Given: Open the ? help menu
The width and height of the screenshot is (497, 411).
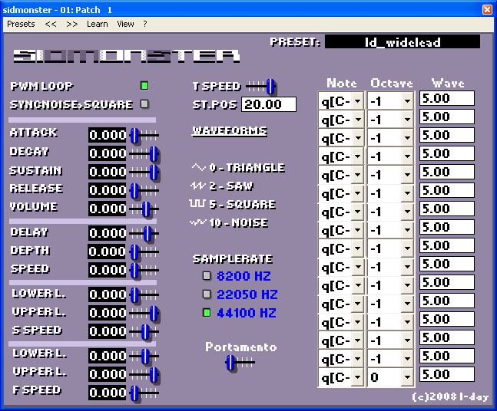Looking at the screenshot, I should [x=145, y=24].
